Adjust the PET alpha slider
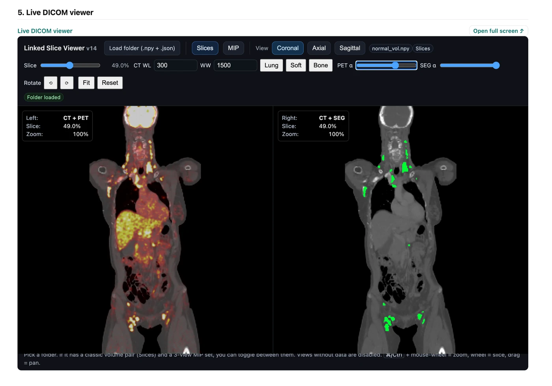552x386 pixels. [395, 65]
